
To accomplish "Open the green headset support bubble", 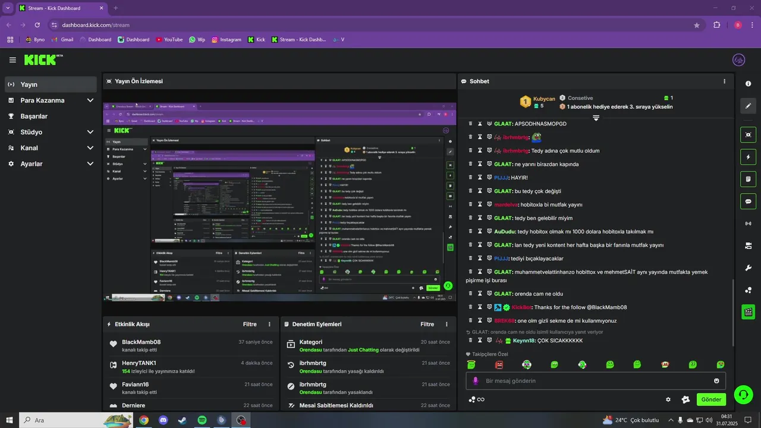I will click(743, 394).
